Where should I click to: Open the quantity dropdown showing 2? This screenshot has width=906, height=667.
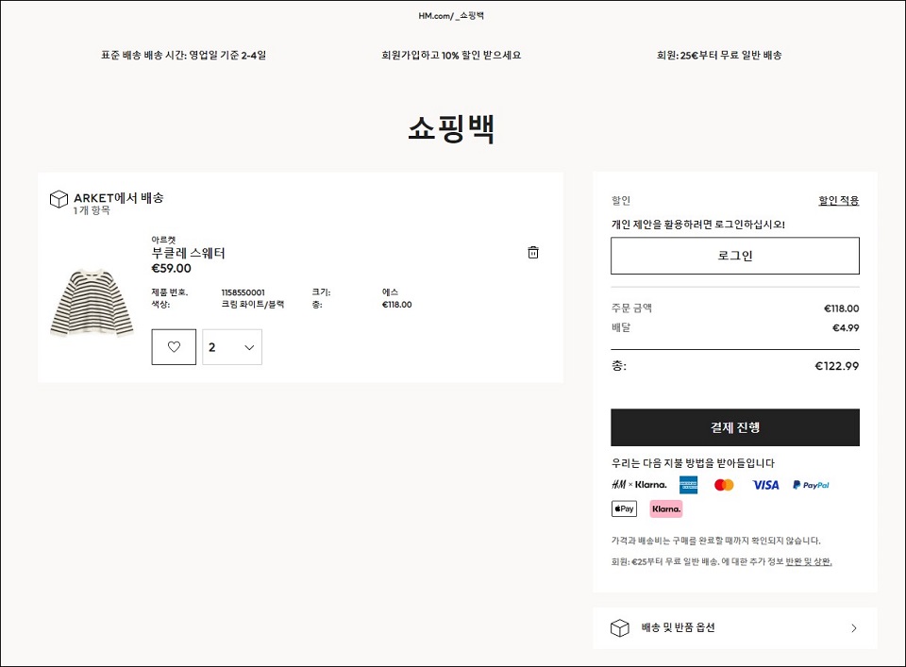pos(232,347)
